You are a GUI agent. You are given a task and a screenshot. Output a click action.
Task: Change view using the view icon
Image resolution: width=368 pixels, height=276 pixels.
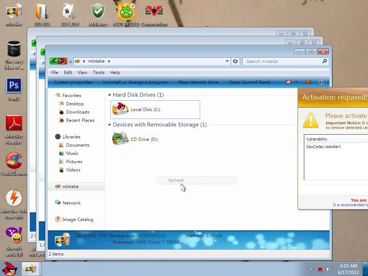(x=289, y=82)
